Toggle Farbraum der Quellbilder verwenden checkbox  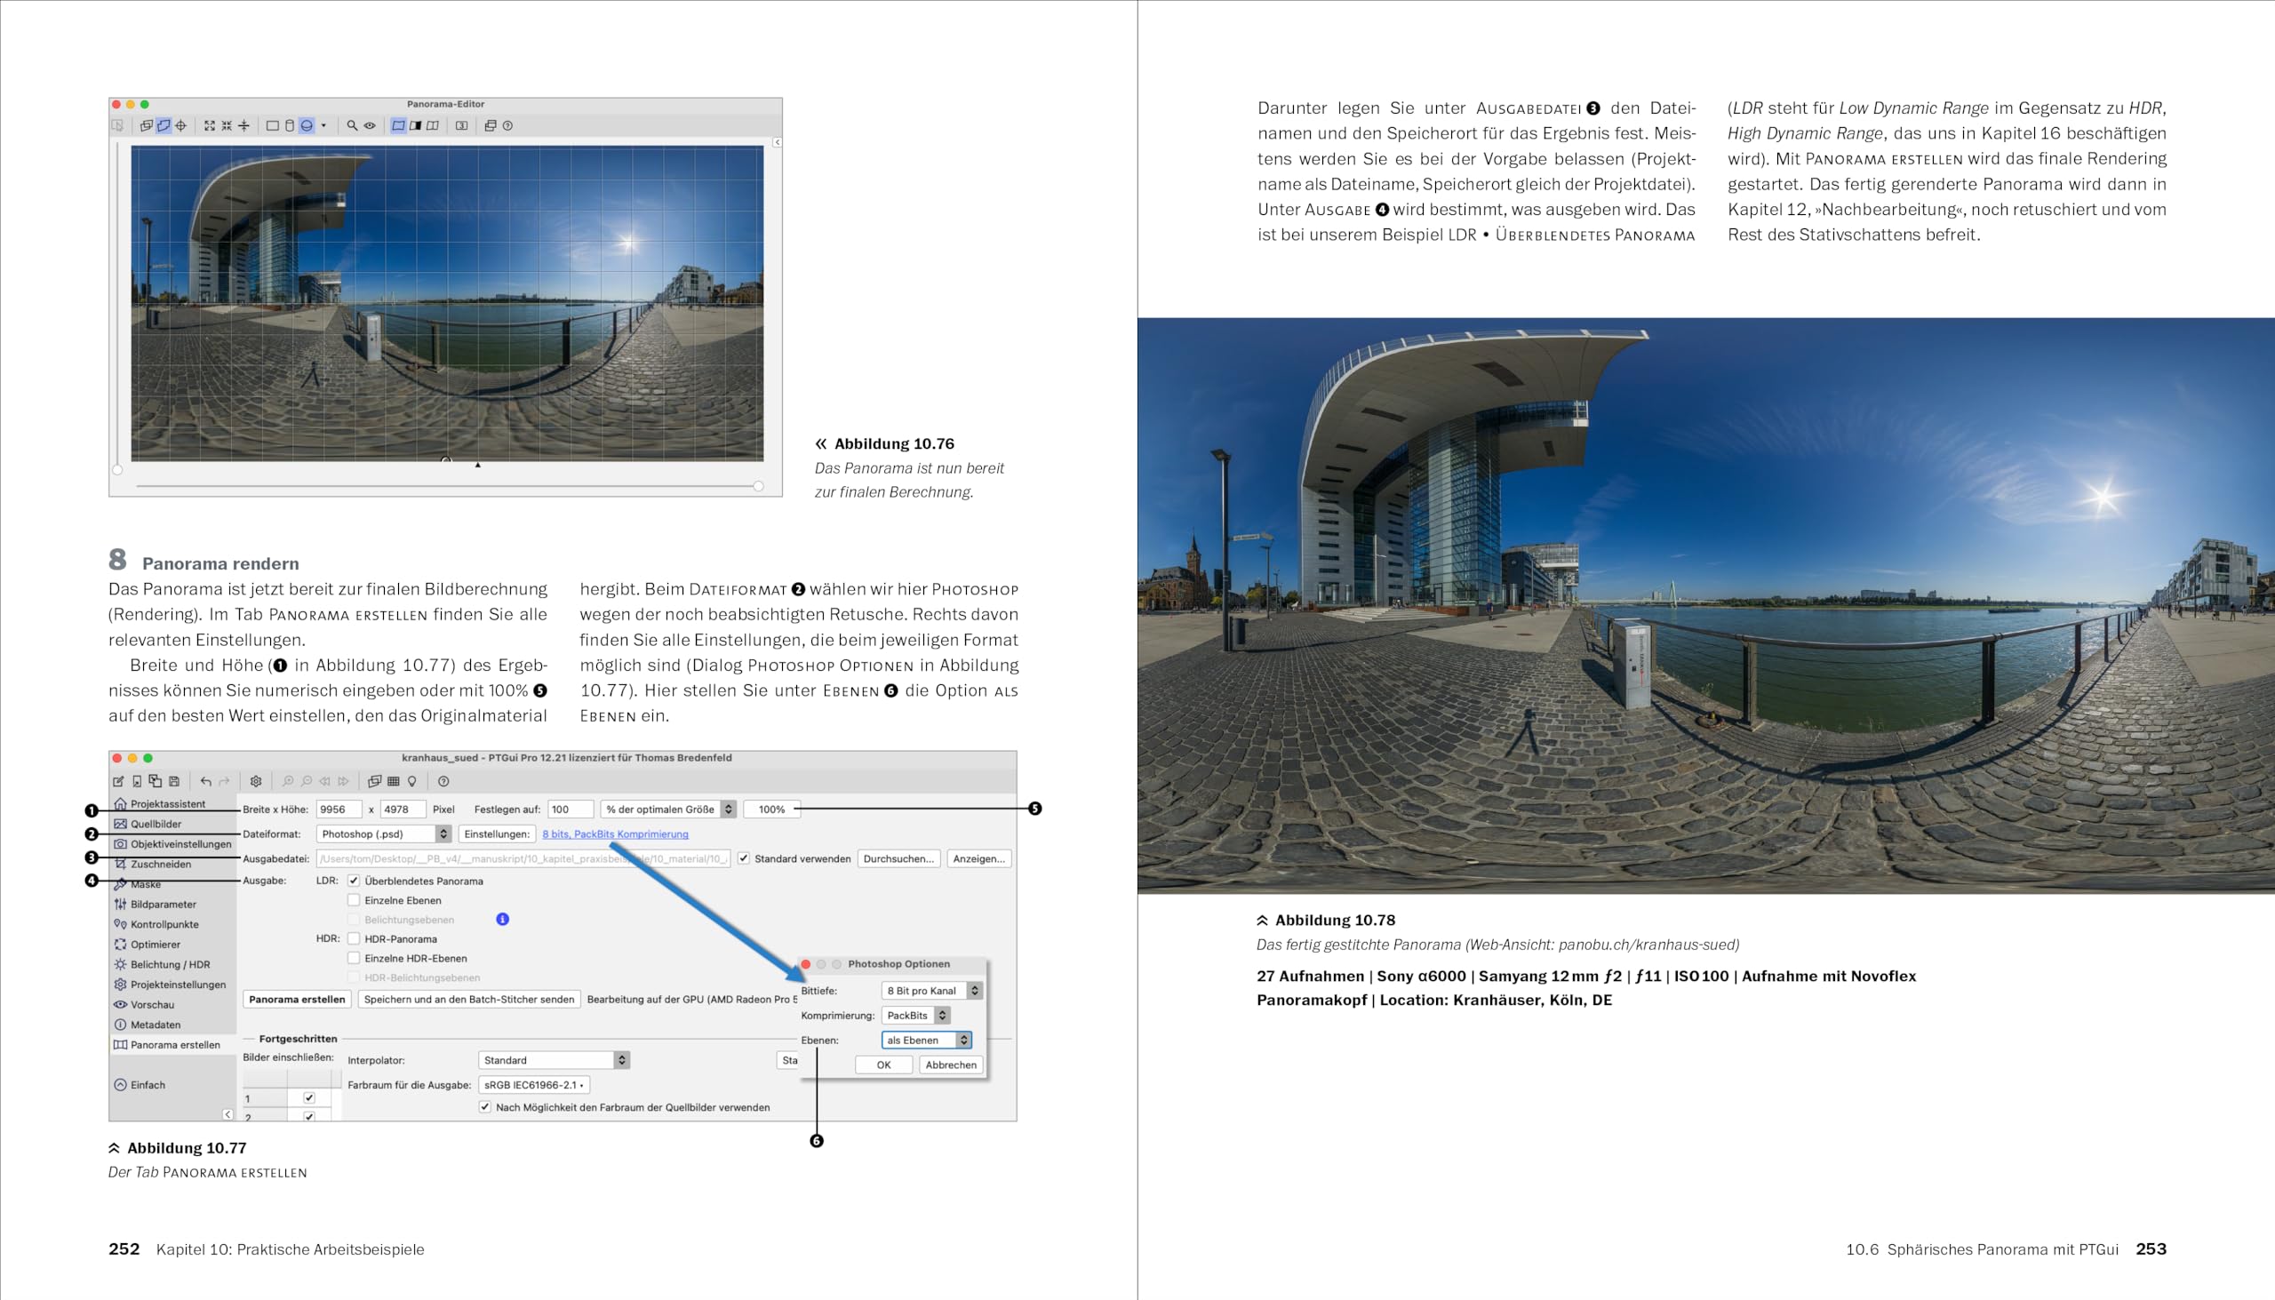pos(485,1107)
